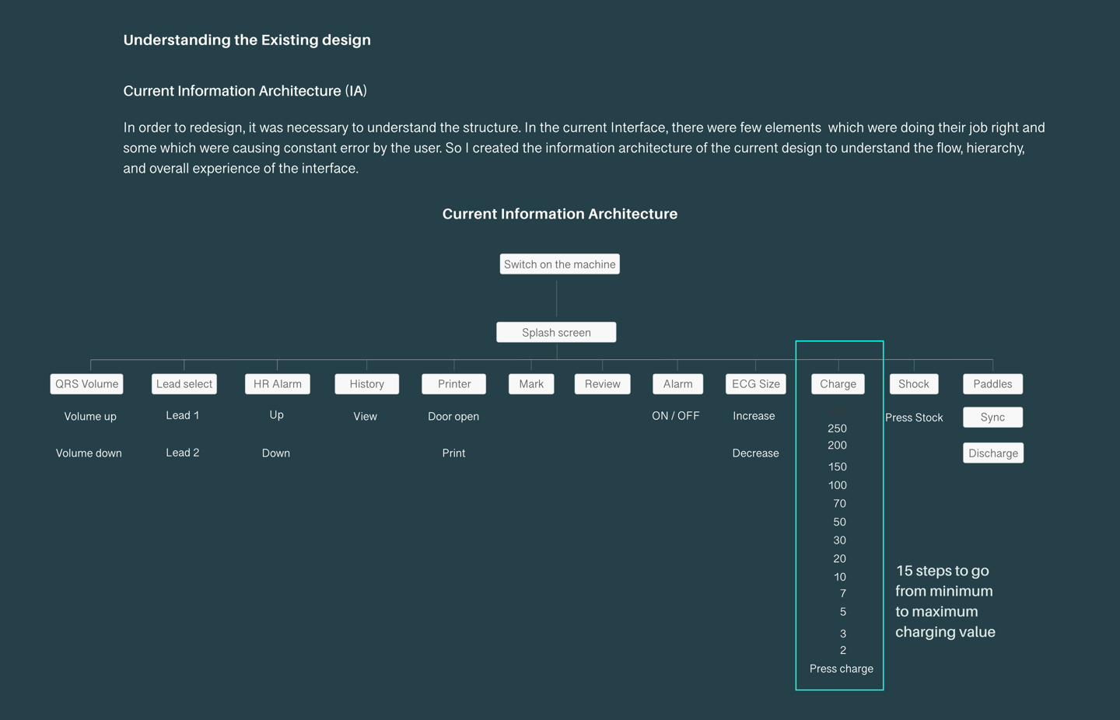Click the Volume up label

[x=90, y=417]
